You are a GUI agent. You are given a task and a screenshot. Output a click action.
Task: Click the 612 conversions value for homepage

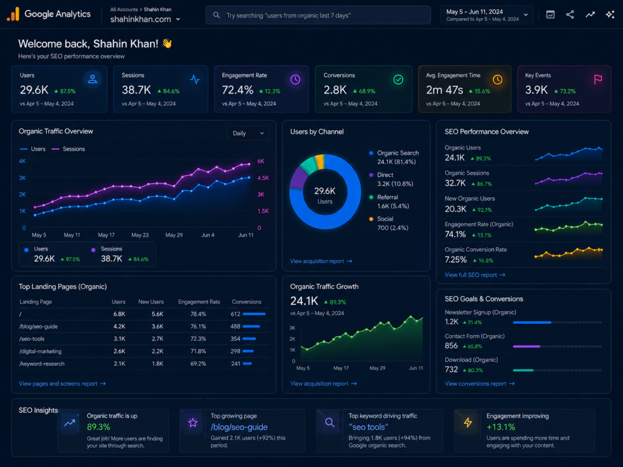[235, 314]
